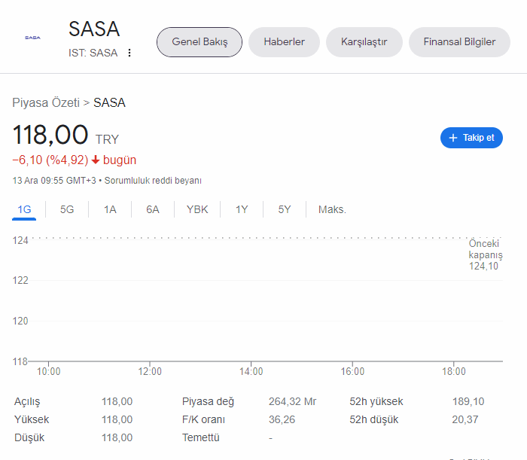Screen dimensions: 527x460
Task: Click the −6,10 (%4,92) daily change text
Action: pyautogui.click(x=50, y=160)
